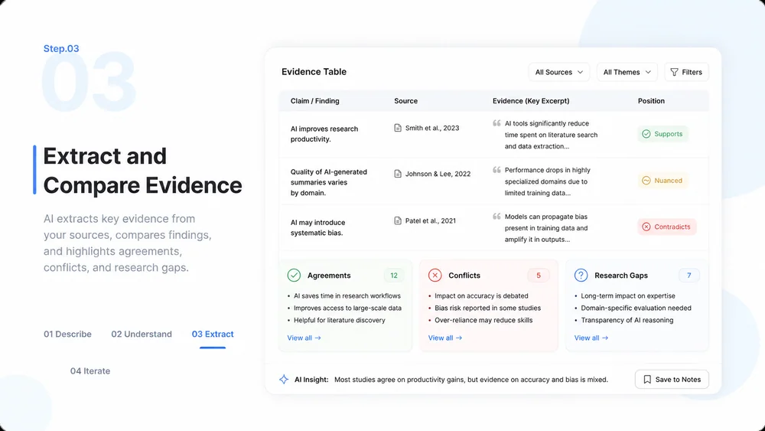765x431 pixels.
Task: Click the claim 'AI improves research productivity.'
Action: [324, 134]
